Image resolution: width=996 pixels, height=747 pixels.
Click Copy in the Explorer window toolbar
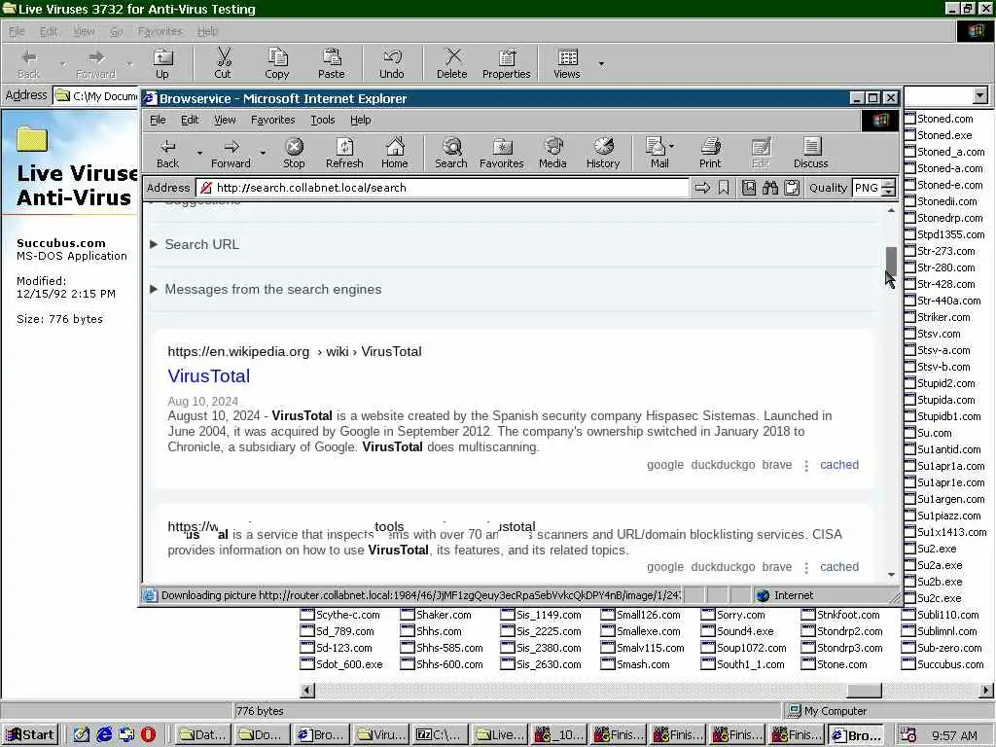point(277,63)
